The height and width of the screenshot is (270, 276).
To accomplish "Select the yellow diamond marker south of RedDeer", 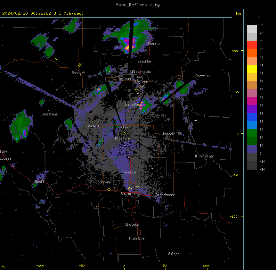I will tap(136, 90).
